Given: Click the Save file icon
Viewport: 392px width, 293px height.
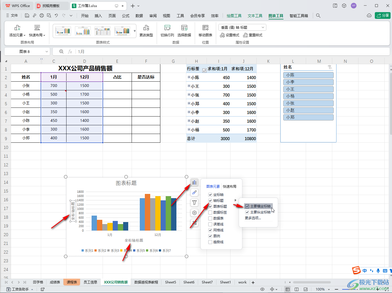Looking at the screenshot, I should pyautogui.click(x=27, y=16).
